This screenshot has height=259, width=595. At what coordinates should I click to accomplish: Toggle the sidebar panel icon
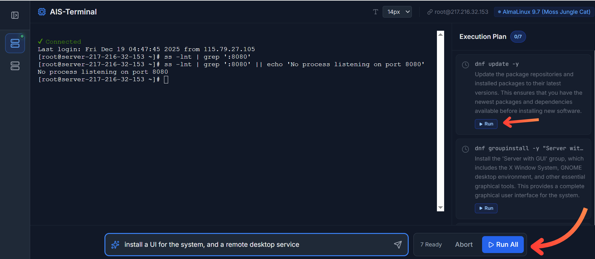click(15, 15)
